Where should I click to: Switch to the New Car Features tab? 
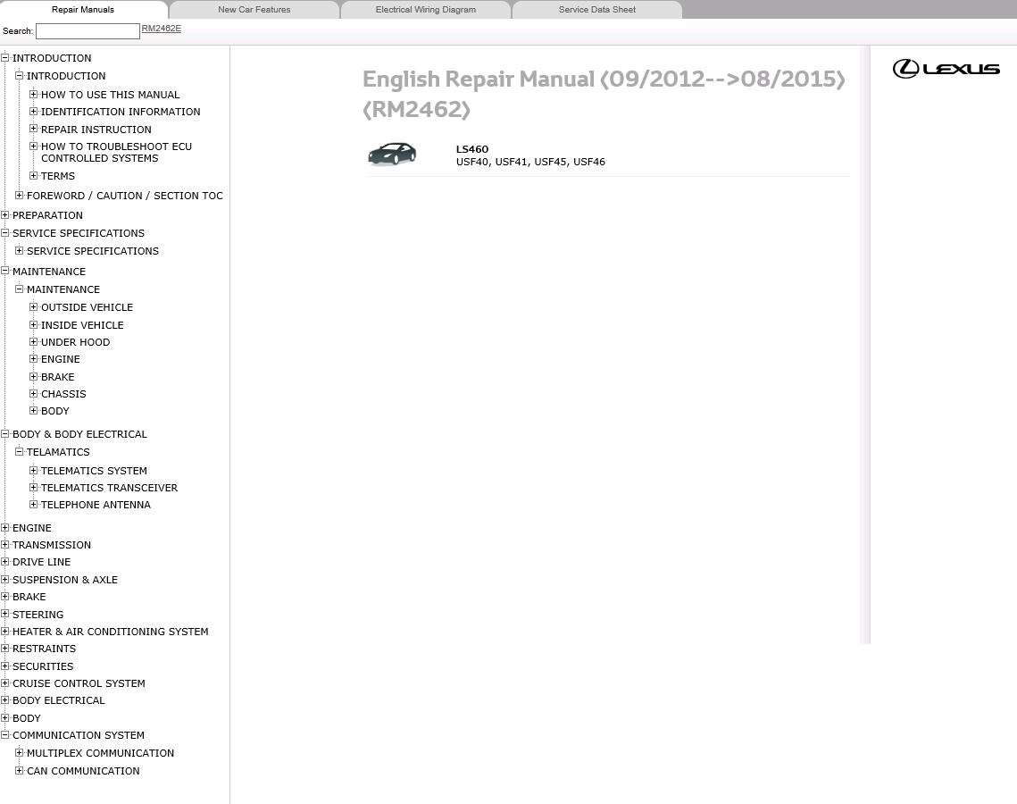tap(254, 10)
